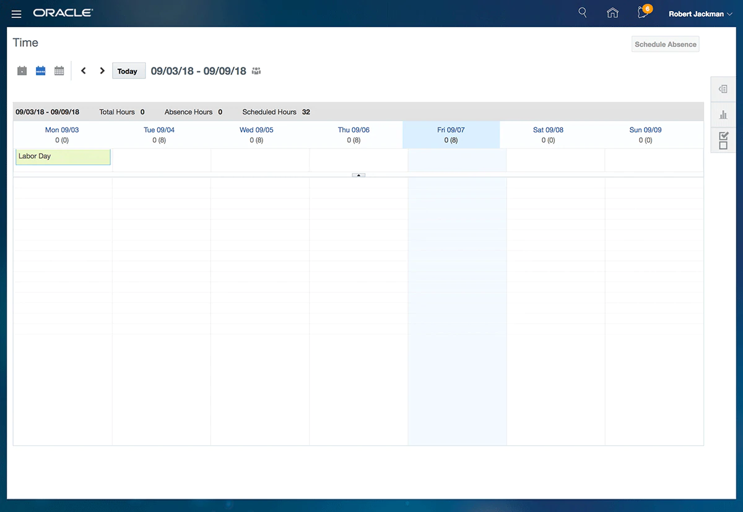Screen dimensions: 743x512
Task: Open the Robert Jackman user dropdown
Action: [x=700, y=14]
